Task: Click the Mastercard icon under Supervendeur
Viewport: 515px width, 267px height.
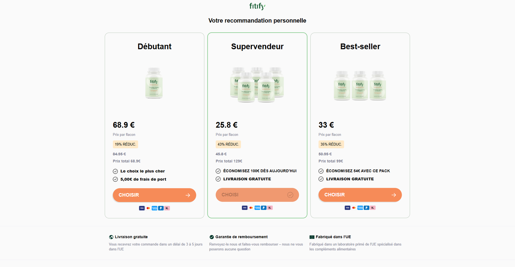Action: pyautogui.click(x=251, y=208)
